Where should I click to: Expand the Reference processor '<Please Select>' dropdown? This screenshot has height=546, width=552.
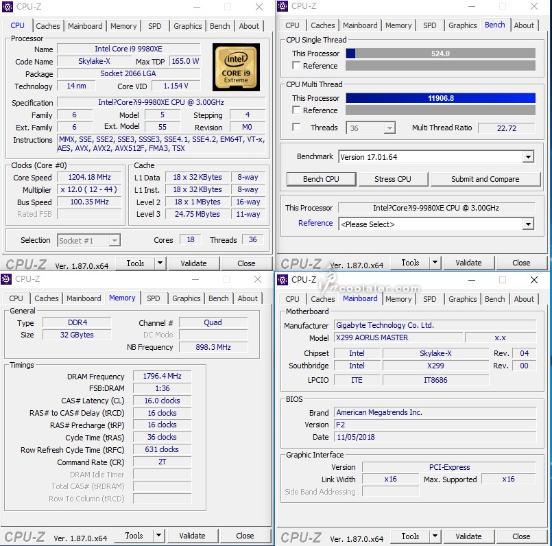point(528,224)
